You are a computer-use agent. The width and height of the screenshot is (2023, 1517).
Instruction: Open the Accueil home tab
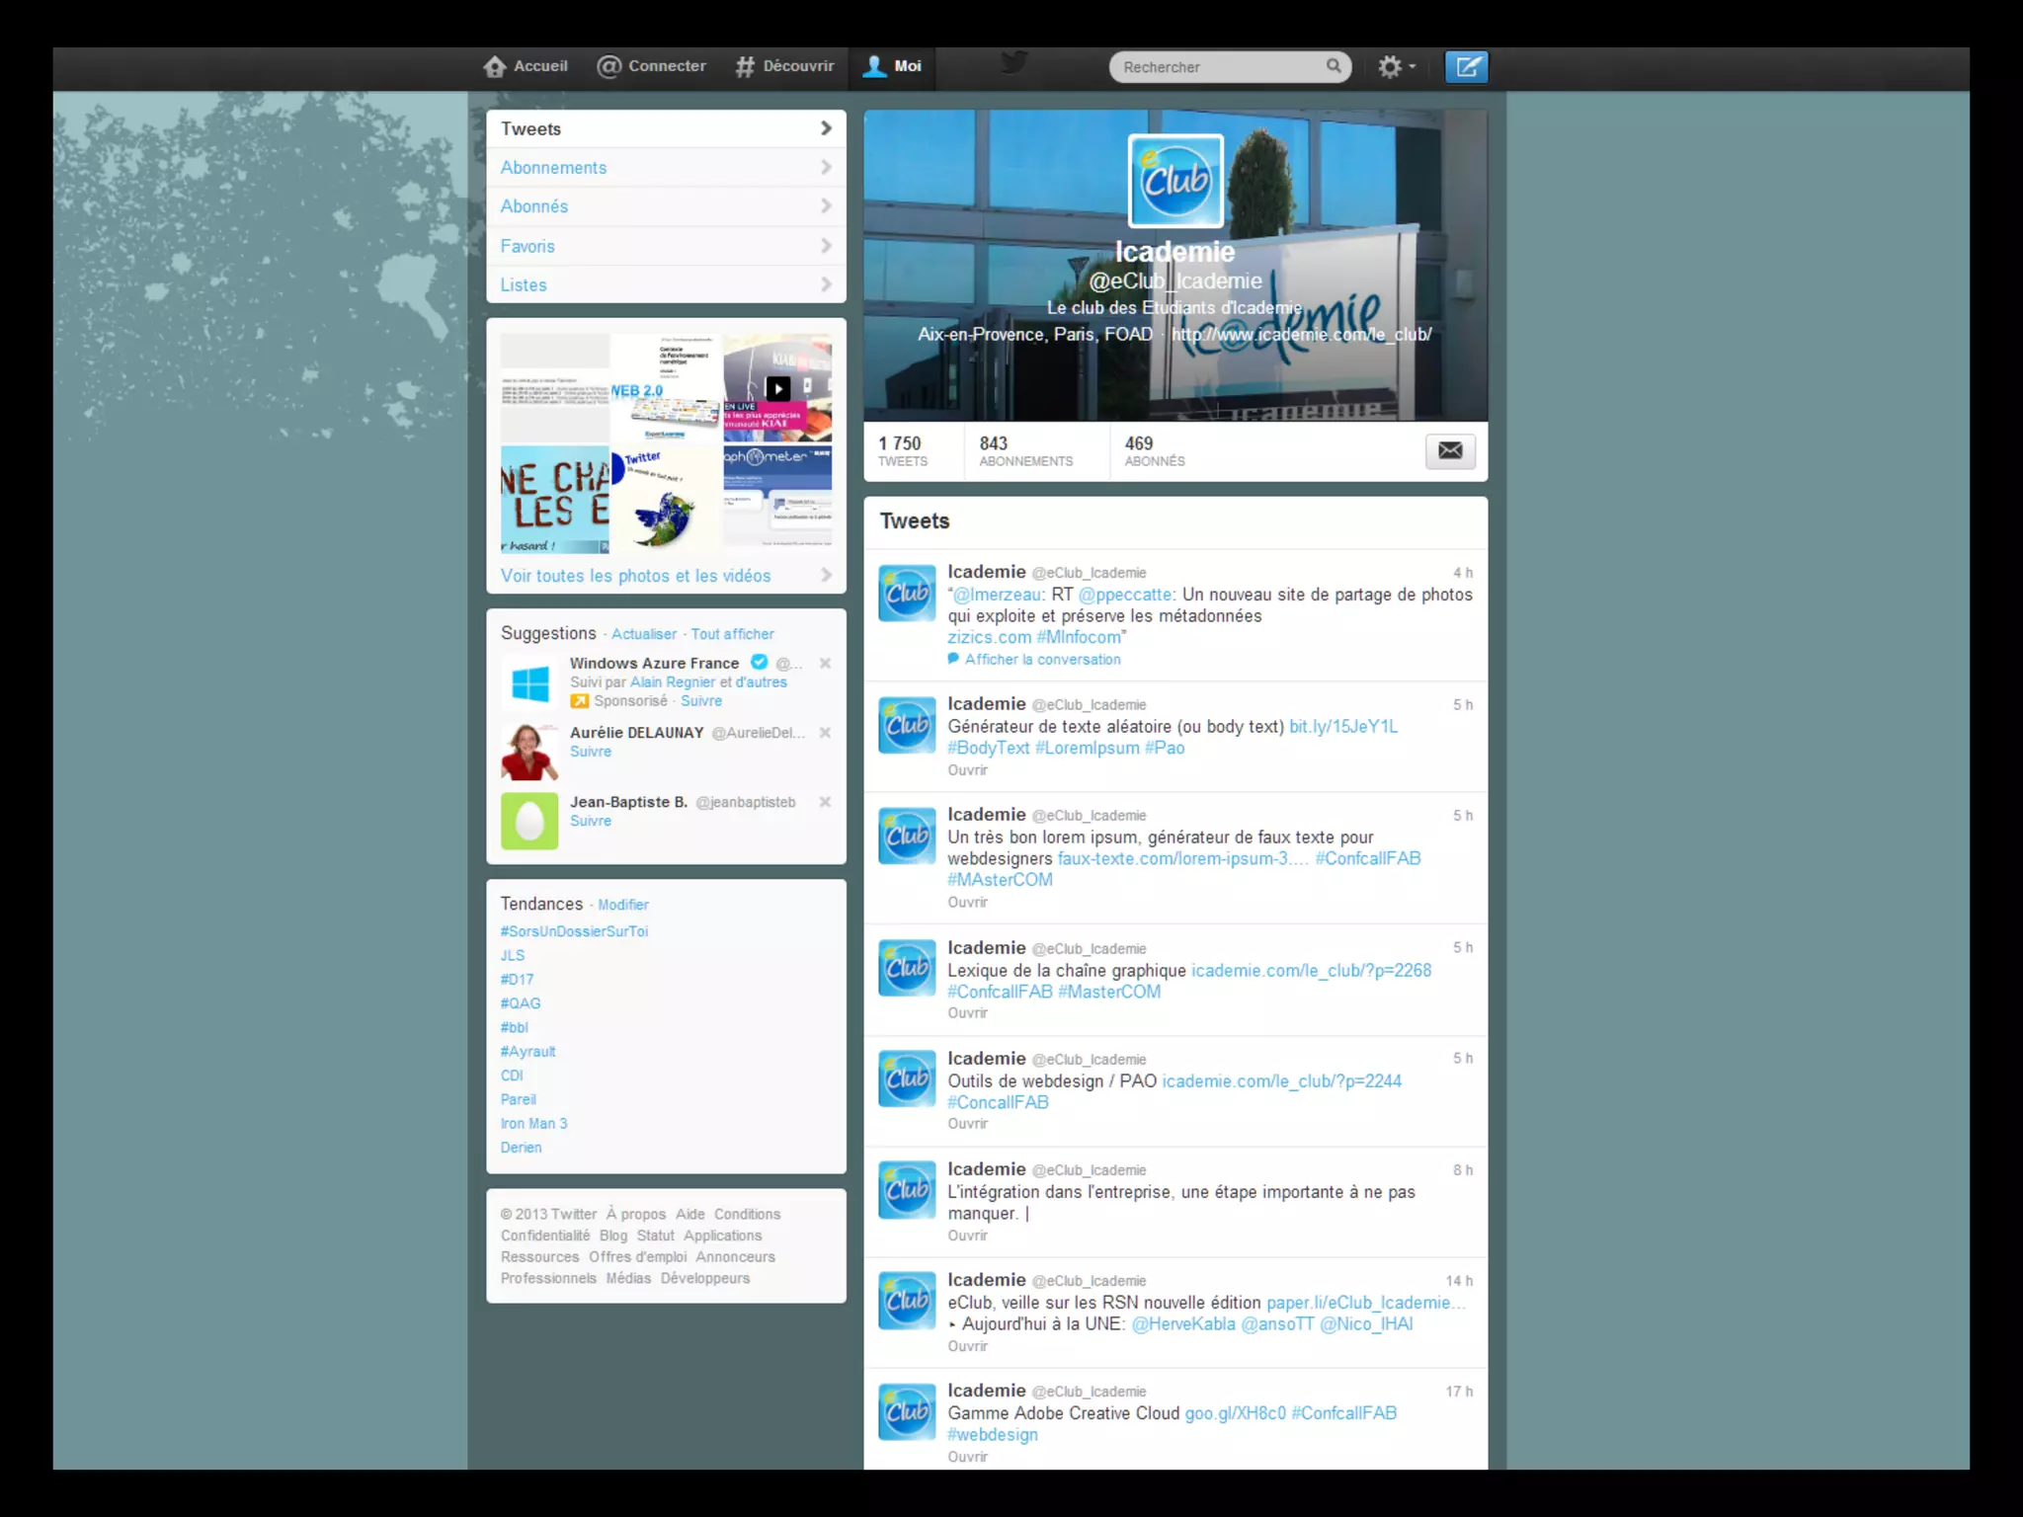[x=526, y=66]
